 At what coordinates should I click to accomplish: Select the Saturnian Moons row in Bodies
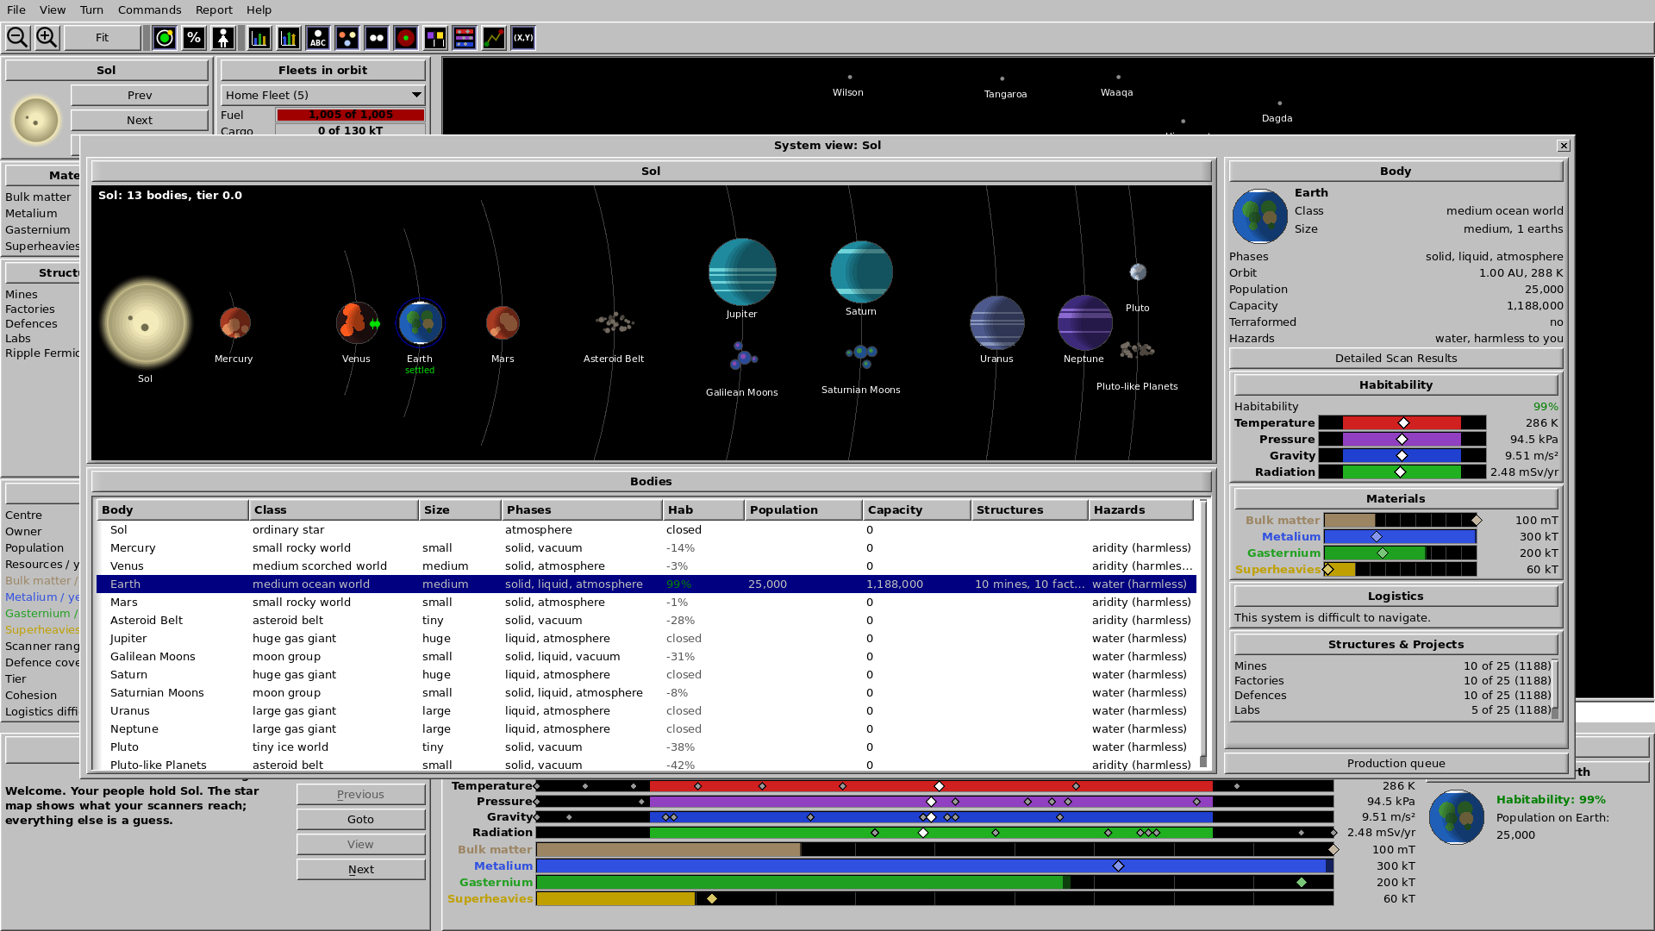point(646,693)
